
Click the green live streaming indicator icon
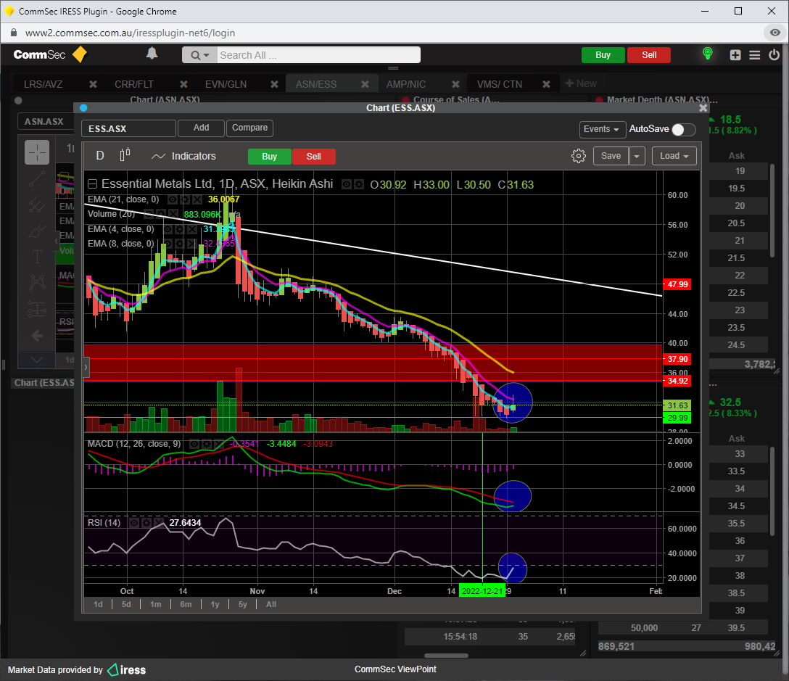point(708,54)
